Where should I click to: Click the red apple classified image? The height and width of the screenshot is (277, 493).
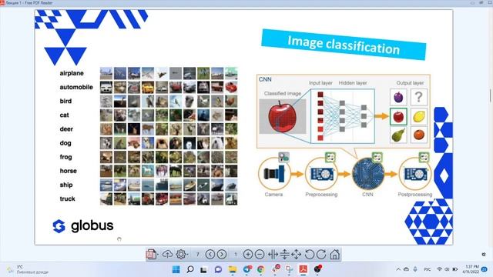[x=283, y=116]
